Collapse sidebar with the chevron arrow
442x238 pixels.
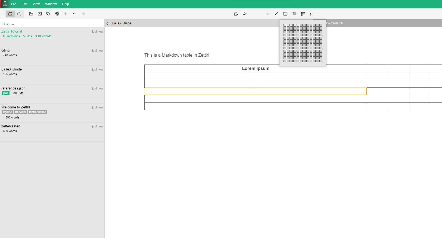tap(107, 23)
